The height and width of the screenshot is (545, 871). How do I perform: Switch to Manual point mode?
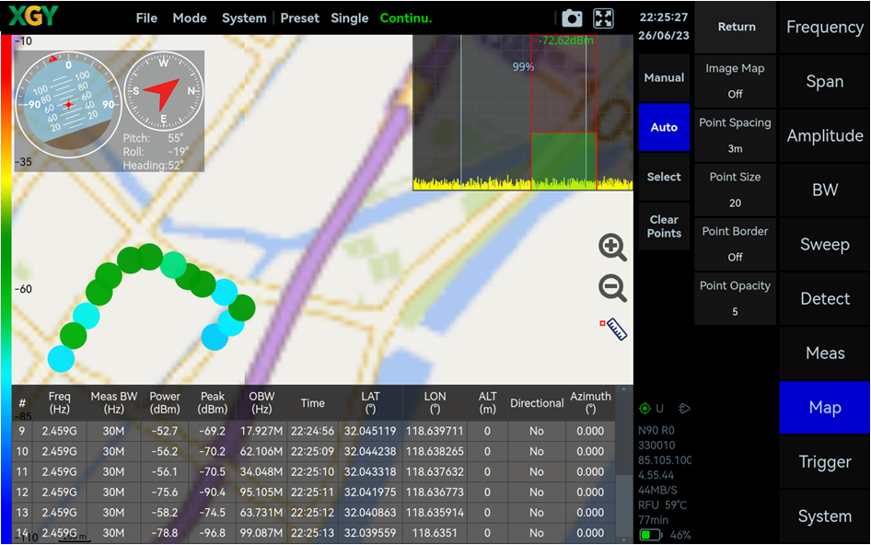pos(664,77)
